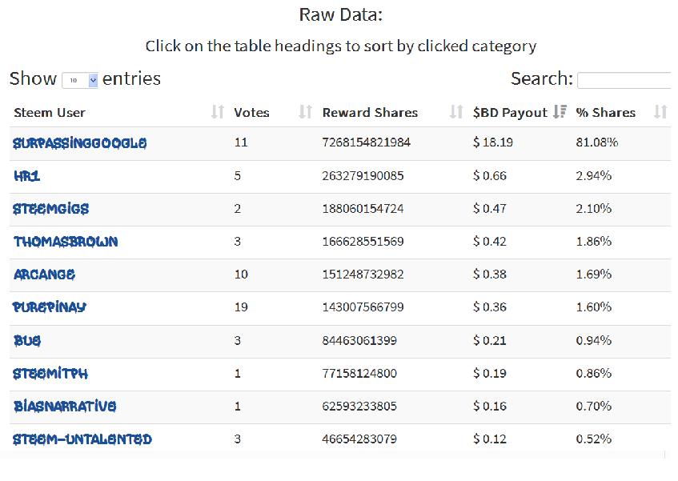Viewport: 678px width, 481px height.
Task: Open the Show entries dropdown
Action: click(x=80, y=80)
